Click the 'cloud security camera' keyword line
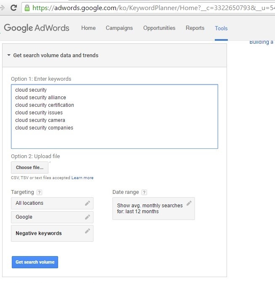This screenshot has width=275, height=283. point(40,120)
